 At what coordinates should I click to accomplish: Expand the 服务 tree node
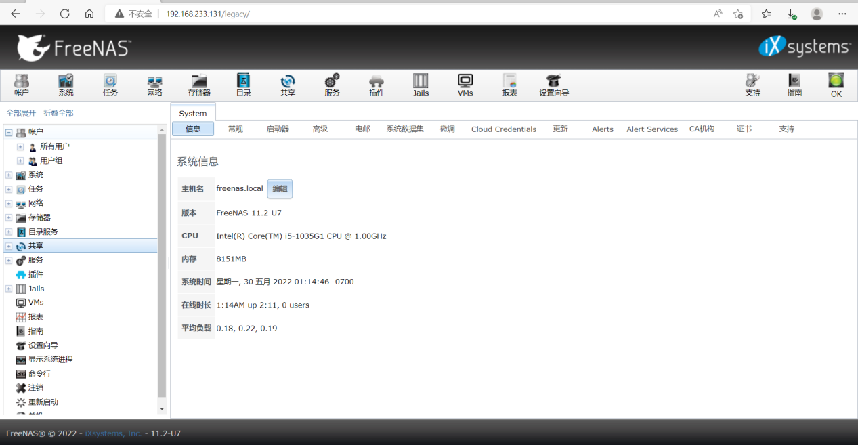(x=9, y=260)
